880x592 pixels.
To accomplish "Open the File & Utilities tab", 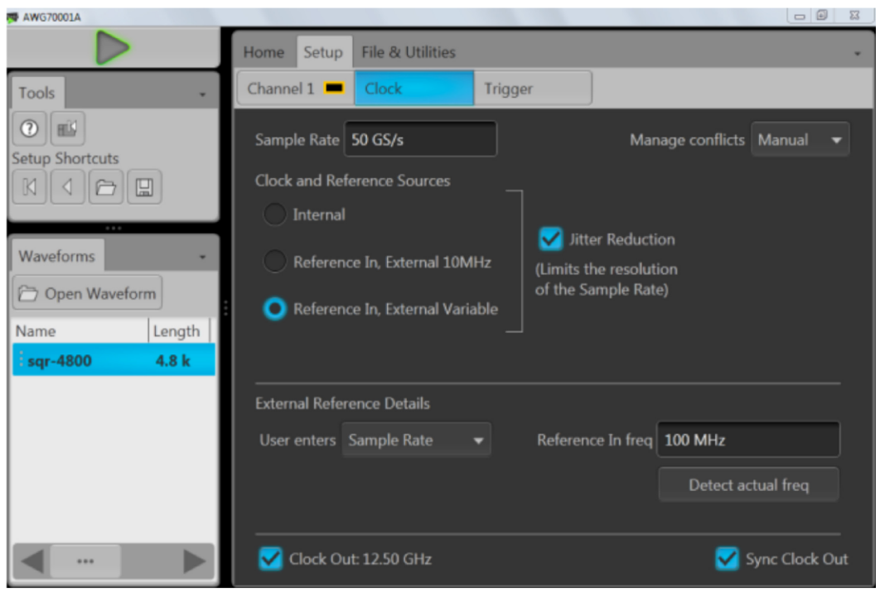I will click(x=408, y=52).
